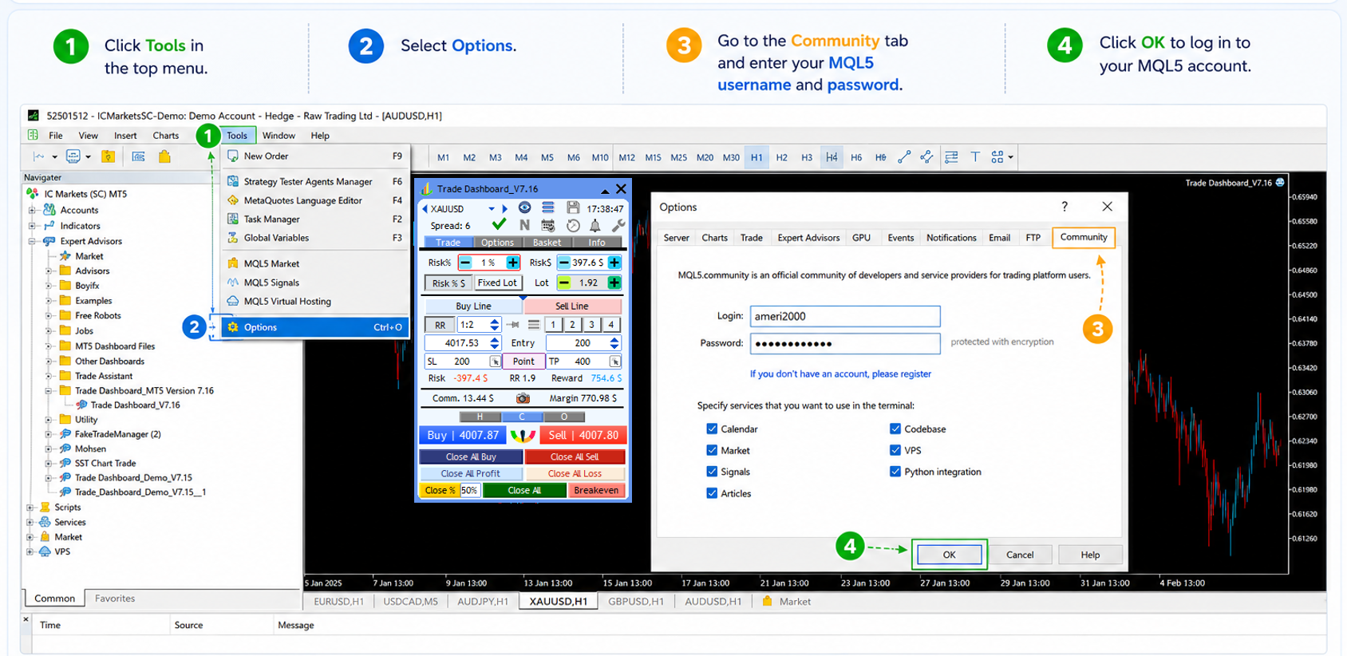Open the Charts menu in menu bar
The width and height of the screenshot is (1347, 656).
coord(166,136)
